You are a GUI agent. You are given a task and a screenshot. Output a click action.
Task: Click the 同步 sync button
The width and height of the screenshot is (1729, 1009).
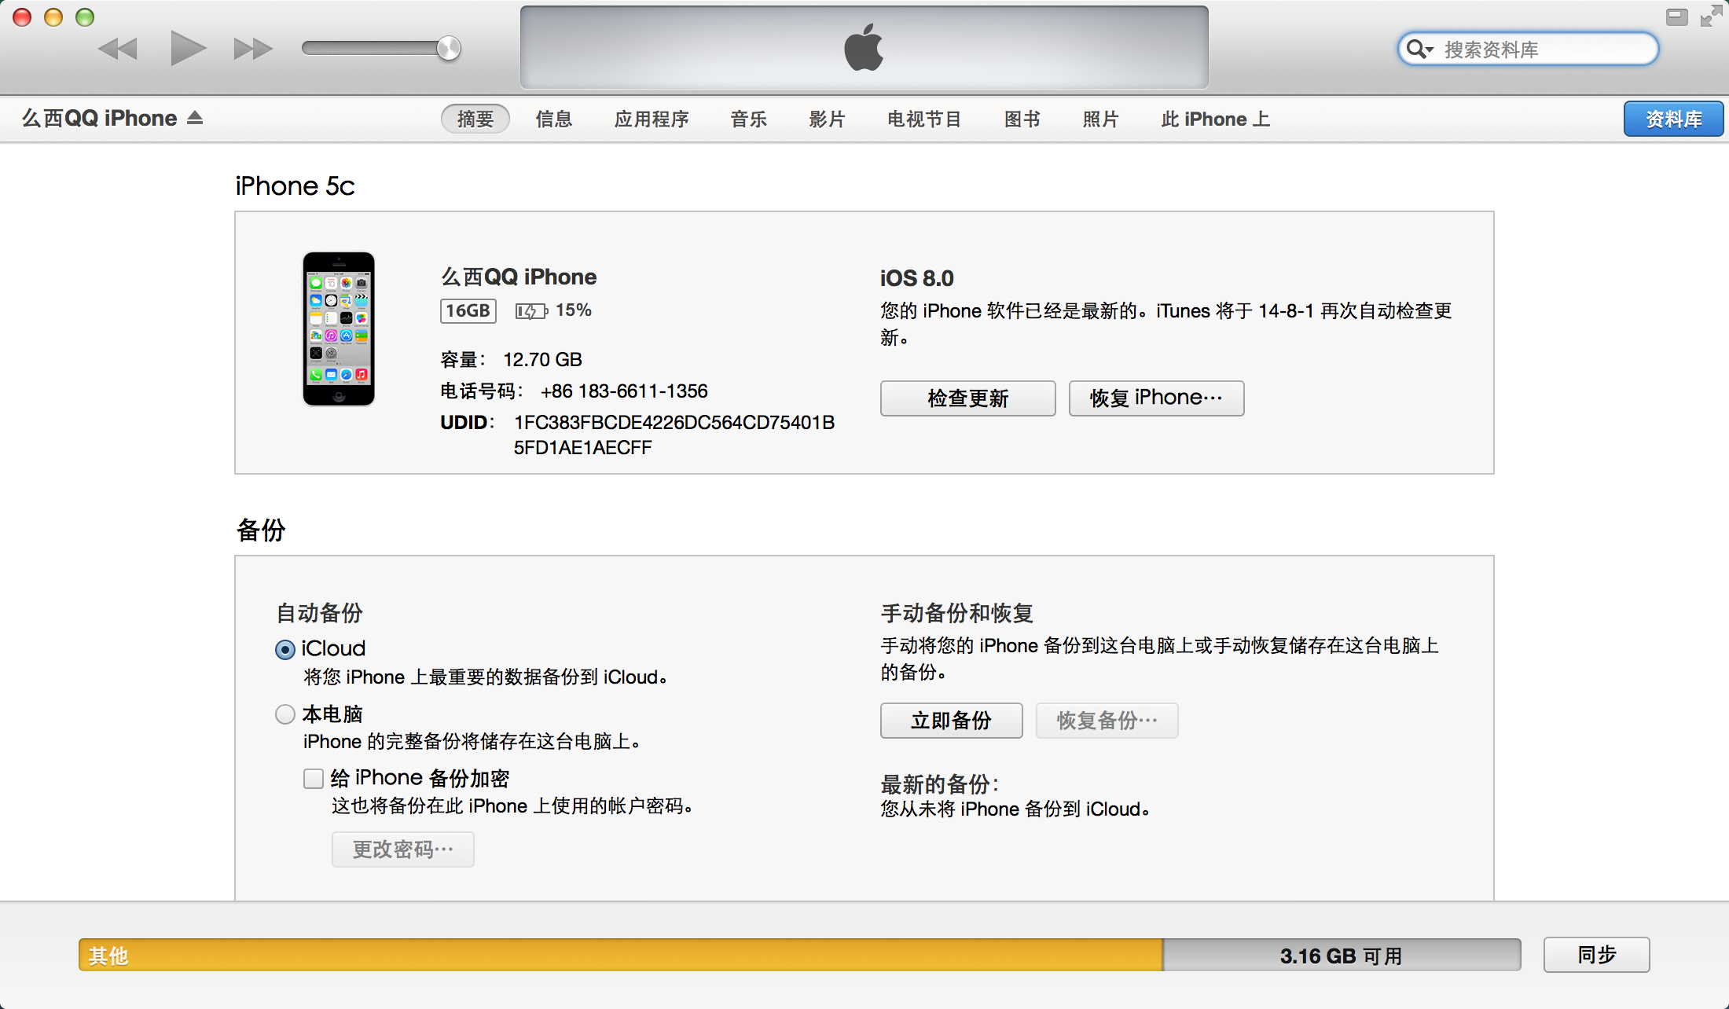[1596, 954]
